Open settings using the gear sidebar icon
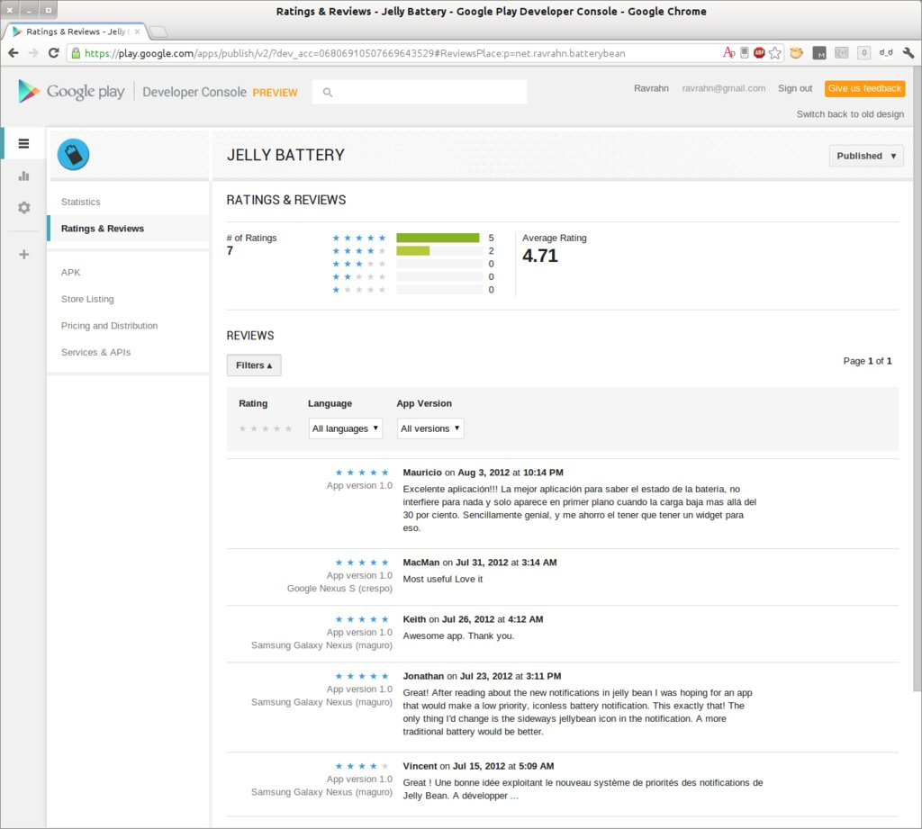Screen dimensions: 922x829 [x=23, y=207]
